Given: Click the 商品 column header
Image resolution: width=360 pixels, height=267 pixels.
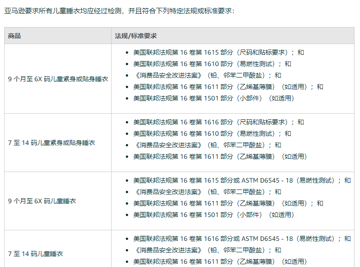Looking at the screenshot, I should point(14,36).
